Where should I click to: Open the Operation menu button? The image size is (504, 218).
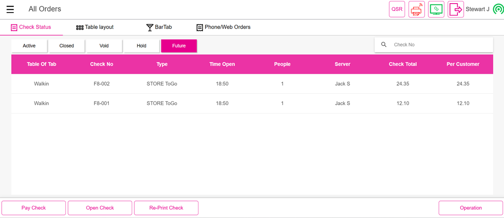click(x=470, y=208)
